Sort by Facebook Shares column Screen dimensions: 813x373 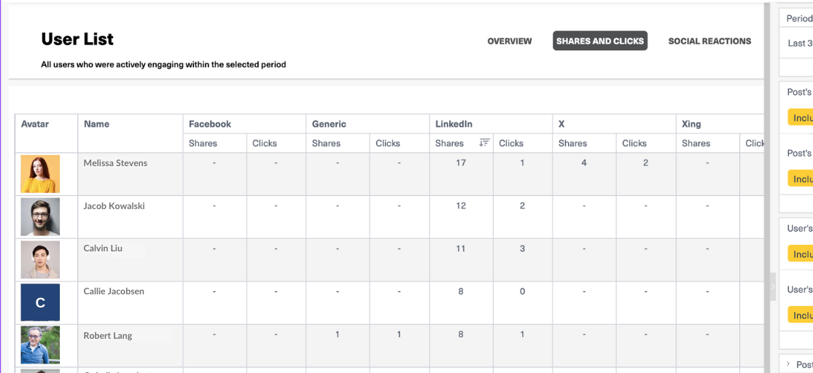point(203,143)
